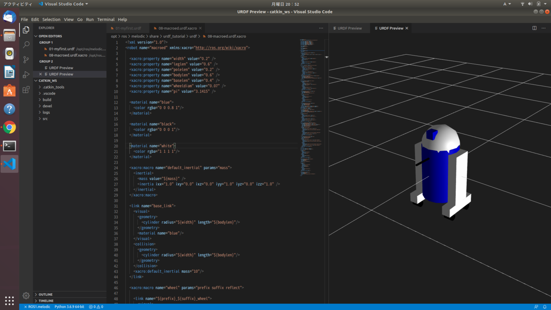Open the Manage gear menu

(26, 295)
